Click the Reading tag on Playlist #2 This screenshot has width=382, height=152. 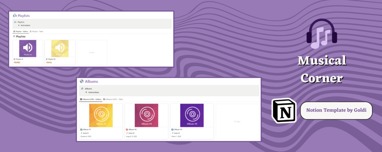(x=49, y=62)
